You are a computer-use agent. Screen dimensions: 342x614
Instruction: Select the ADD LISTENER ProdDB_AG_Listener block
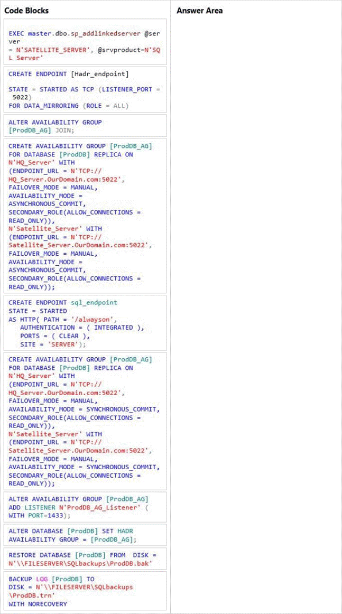85,507
